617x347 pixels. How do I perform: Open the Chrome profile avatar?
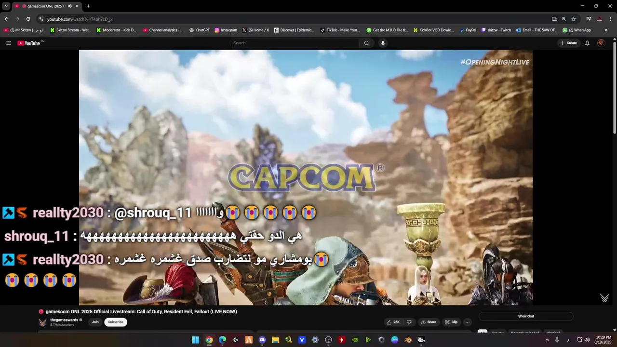599,19
